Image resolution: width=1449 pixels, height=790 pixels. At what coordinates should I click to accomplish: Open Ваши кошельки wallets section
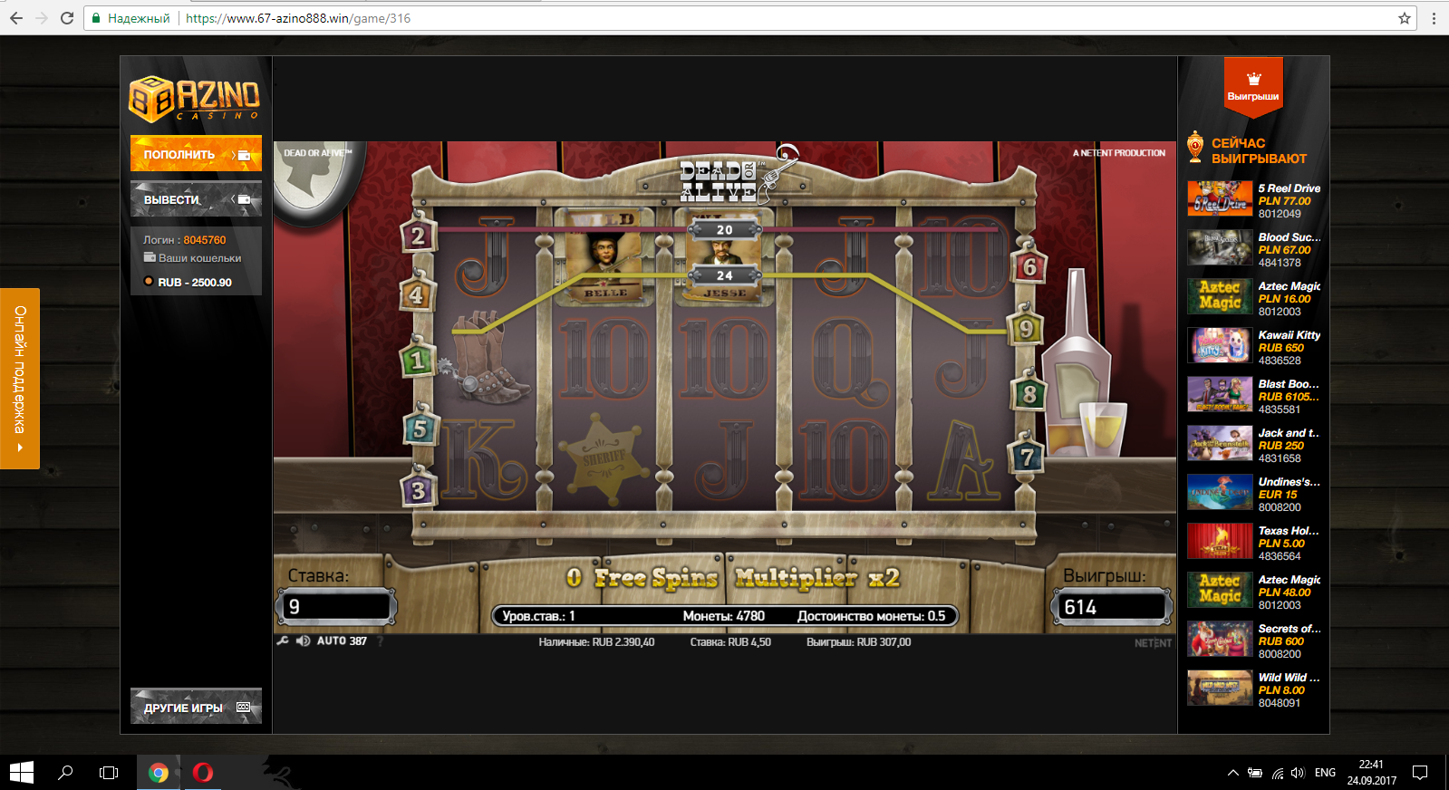[192, 258]
